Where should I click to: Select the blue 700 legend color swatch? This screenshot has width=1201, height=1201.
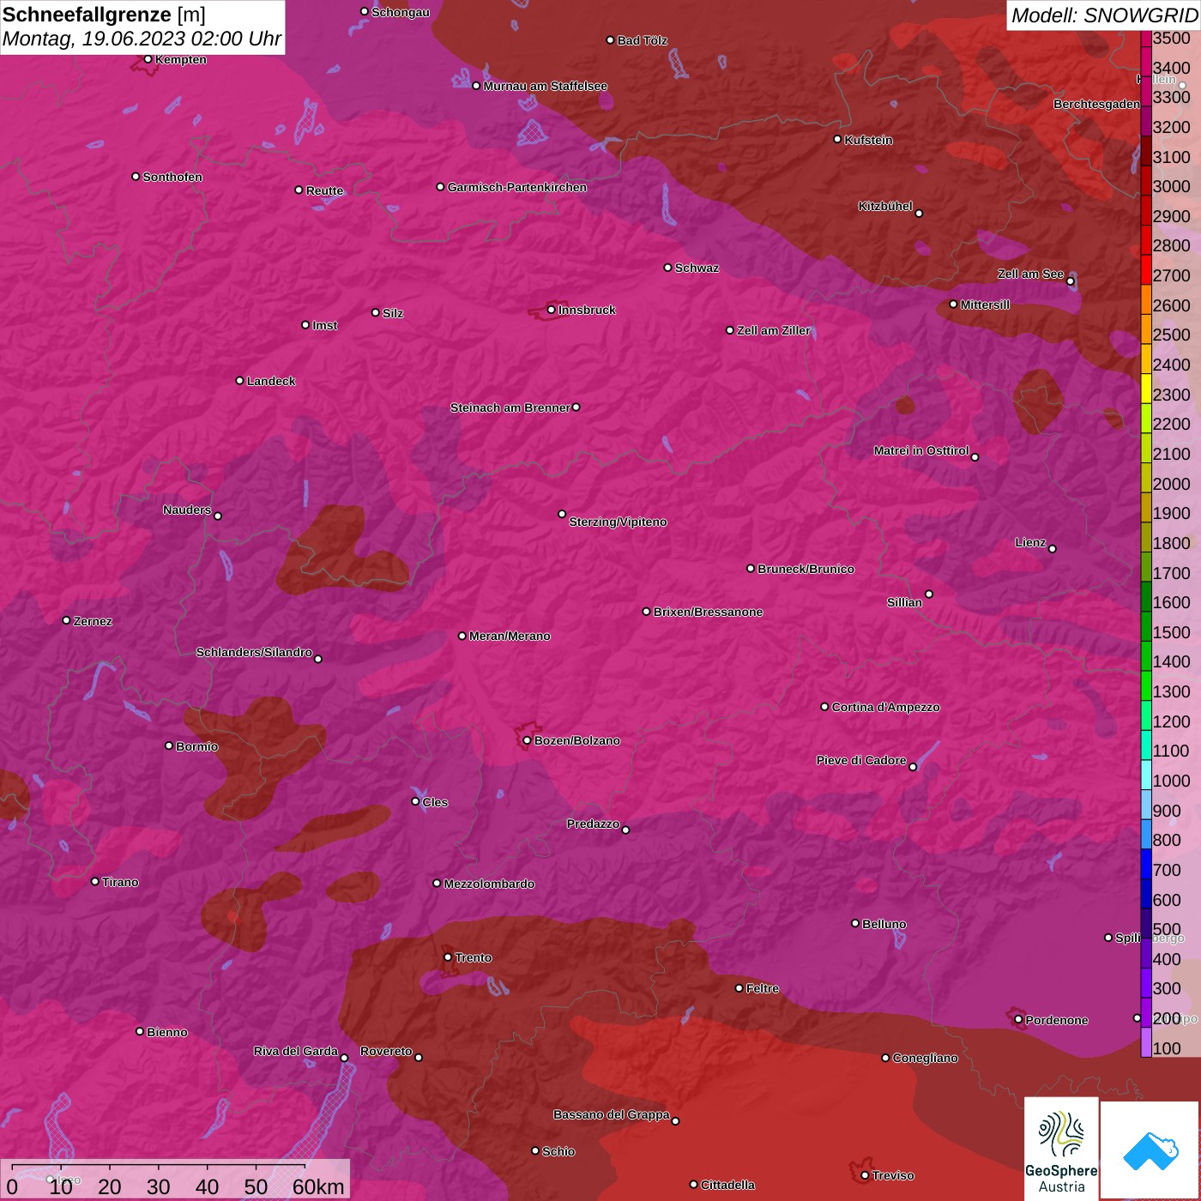pos(1146,864)
